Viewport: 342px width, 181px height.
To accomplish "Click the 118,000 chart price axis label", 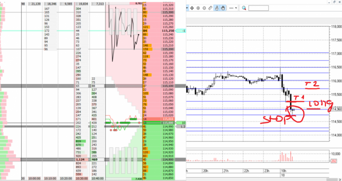I will pyautogui.click(x=336, y=27).
